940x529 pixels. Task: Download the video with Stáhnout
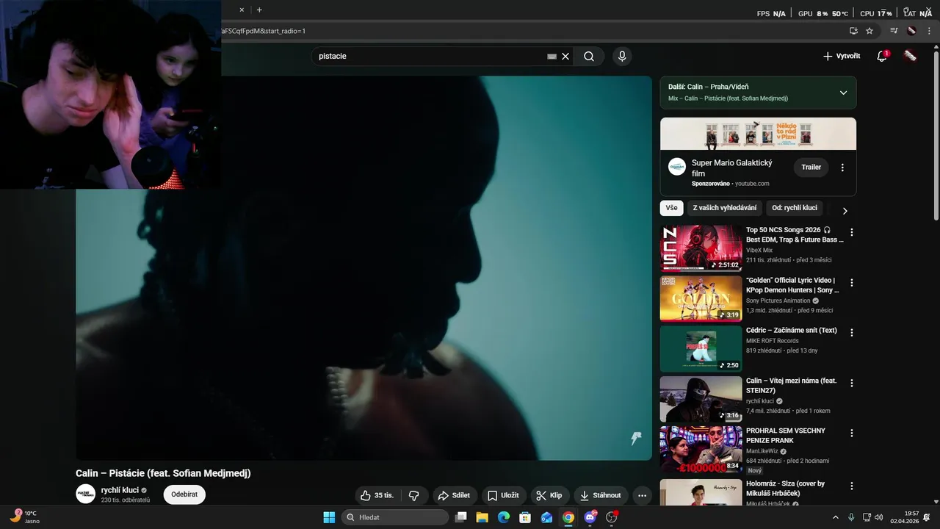[600, 495]
